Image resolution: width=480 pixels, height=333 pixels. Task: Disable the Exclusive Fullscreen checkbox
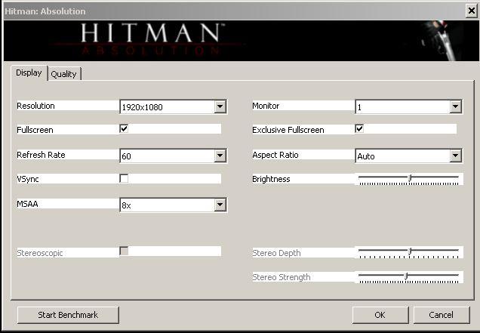[x=359, y=128]
